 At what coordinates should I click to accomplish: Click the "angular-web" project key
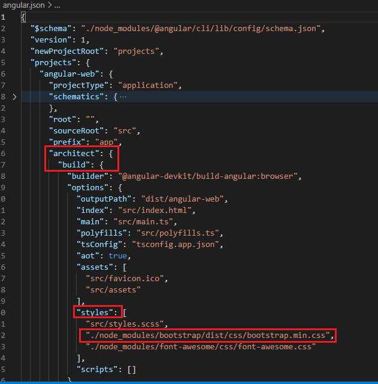(69, 74)
